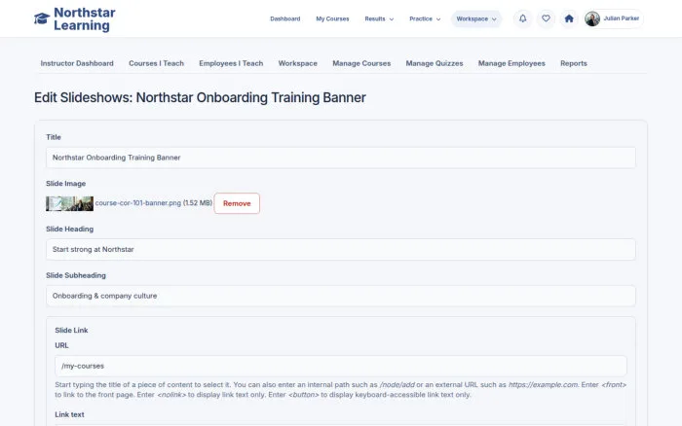The width and height of the screenshot is (682, 426).
Task: Open My Courses in top navigation
Action: coord(332,19)
